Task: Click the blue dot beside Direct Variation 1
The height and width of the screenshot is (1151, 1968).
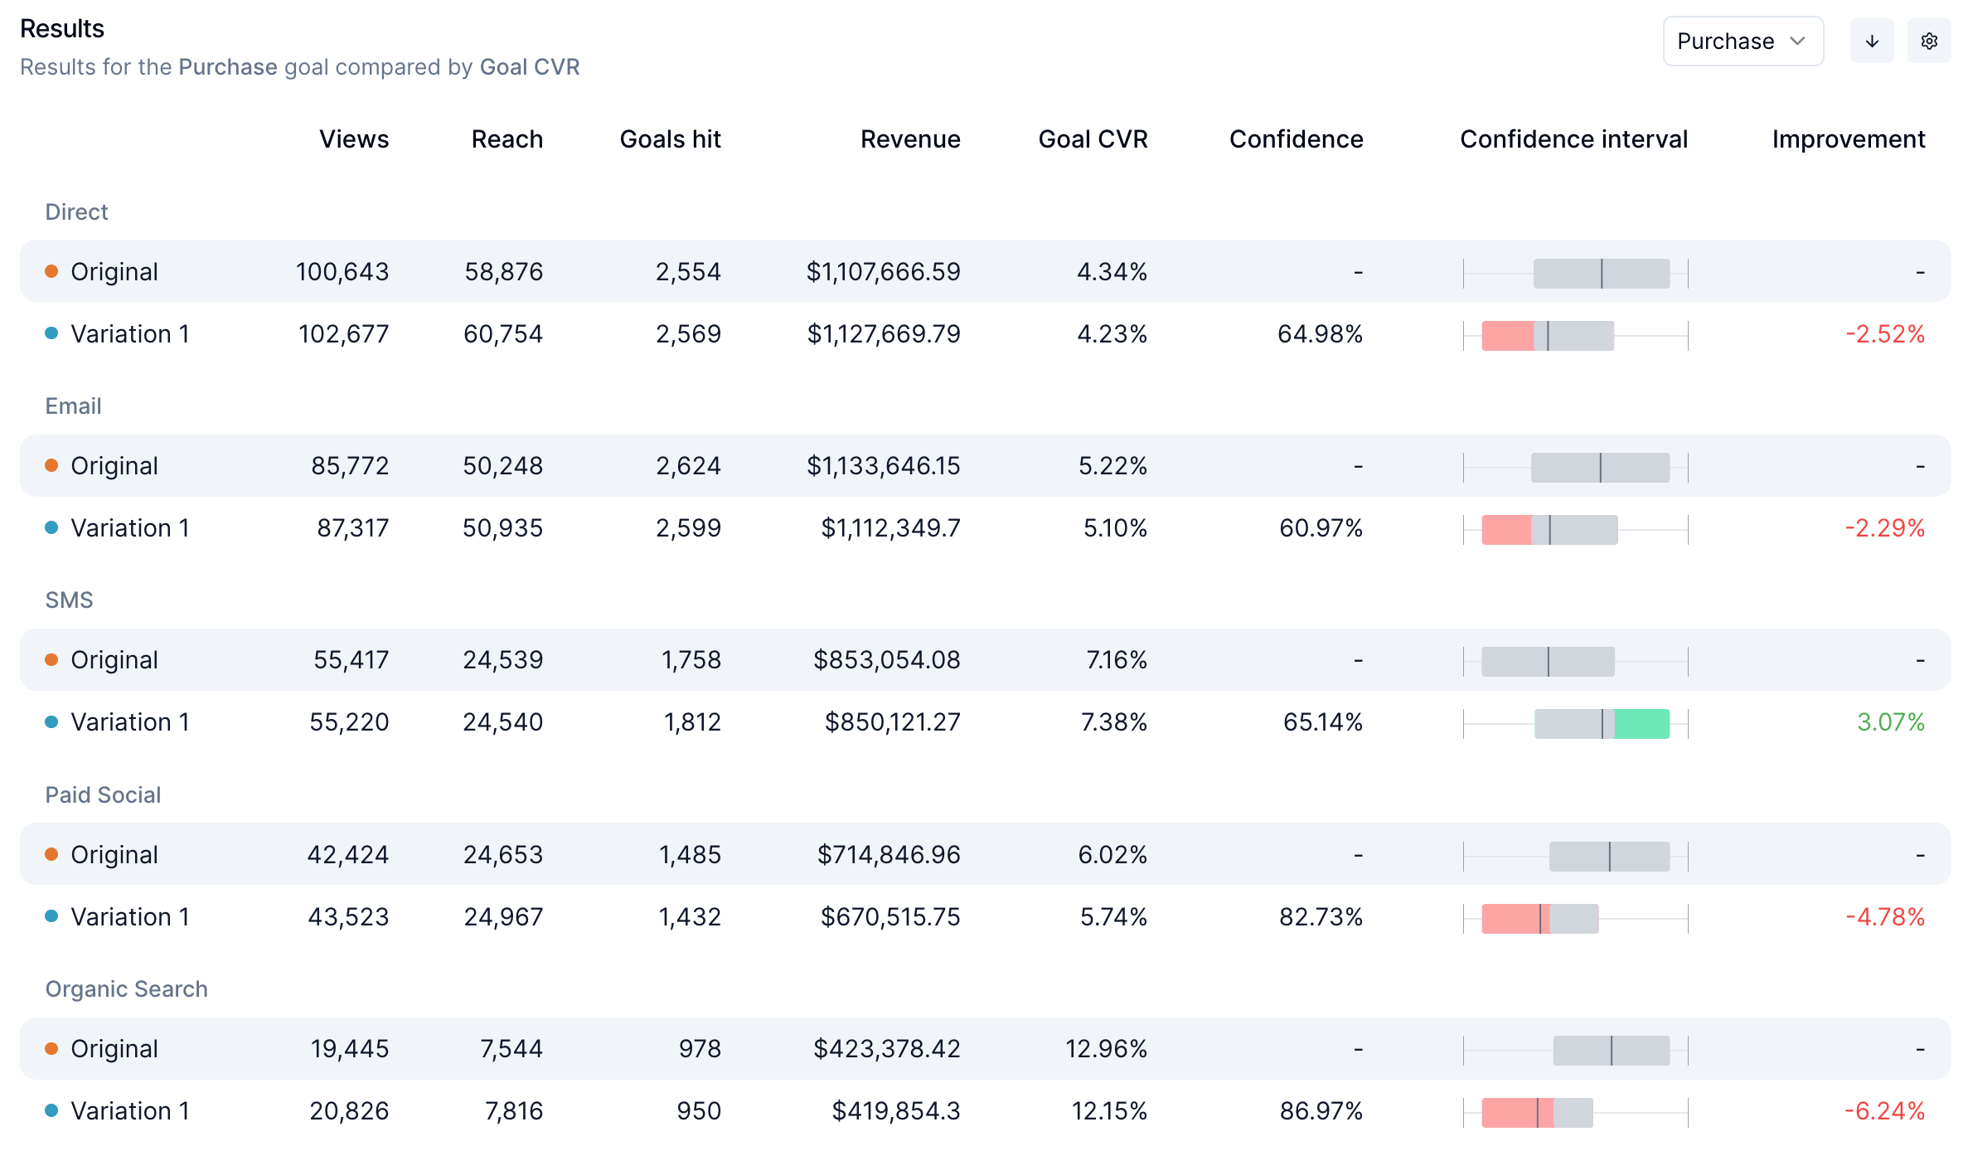Action: click(x=51, y=333)
